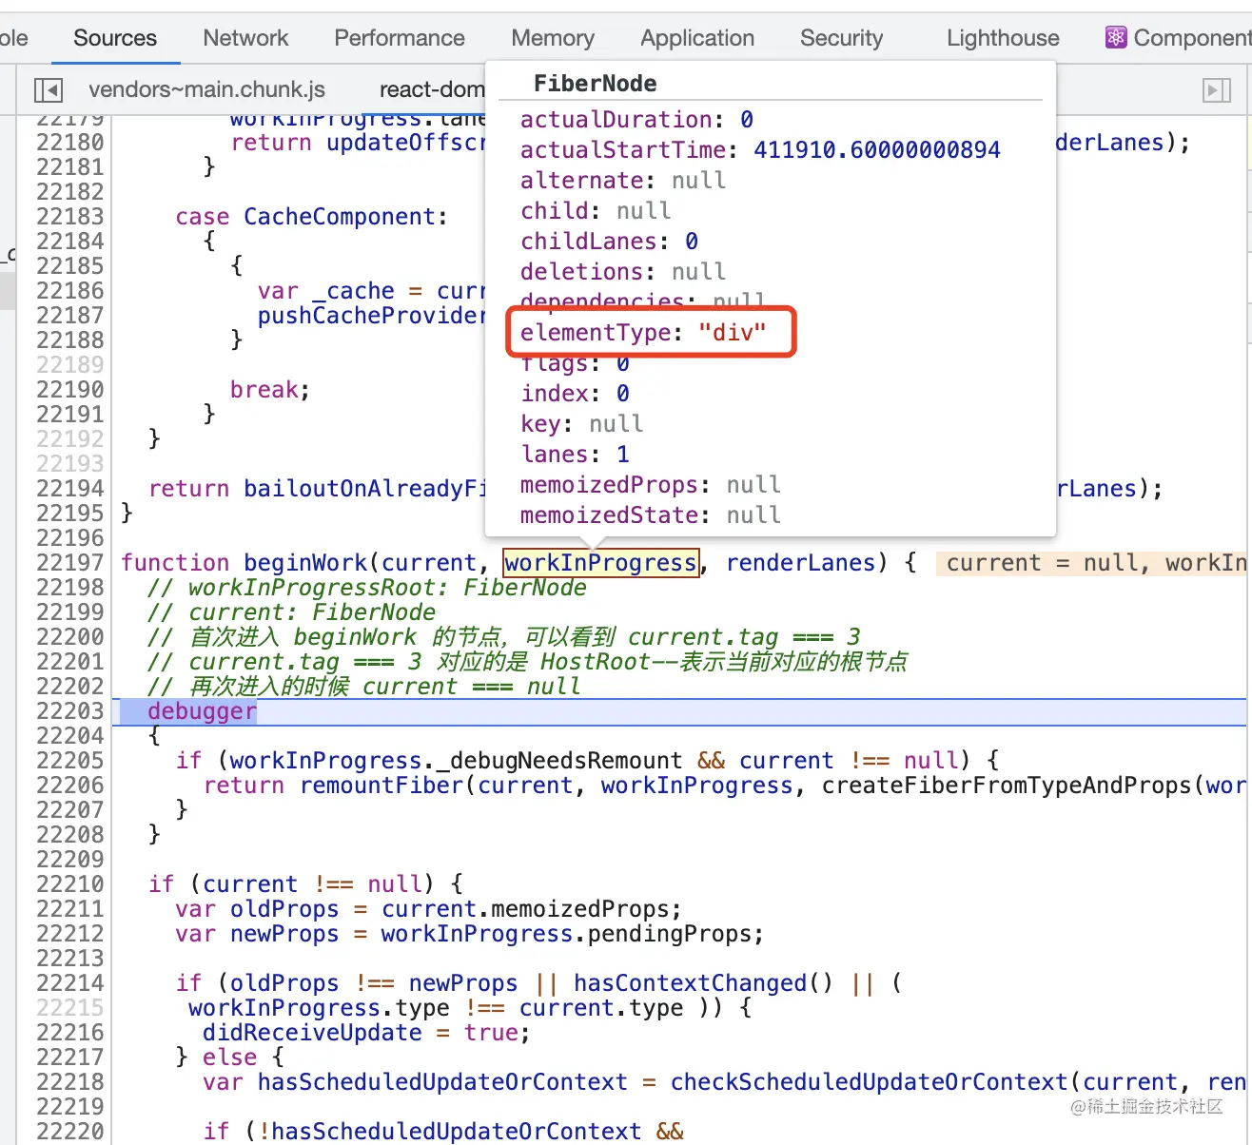Screen dimensions: 1252x1145
Task: Click the lanes: 1 property
Action: 575,455
